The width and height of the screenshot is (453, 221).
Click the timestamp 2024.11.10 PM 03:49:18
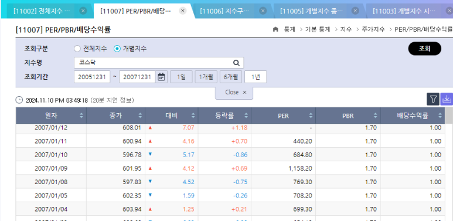point(57,100)
